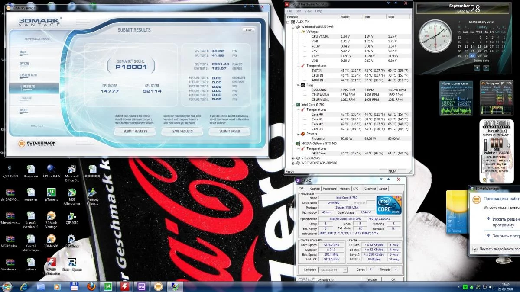Screen dimensions: 520x292
Task: Open Firefox from the taskbar
Action: [91, 286]
